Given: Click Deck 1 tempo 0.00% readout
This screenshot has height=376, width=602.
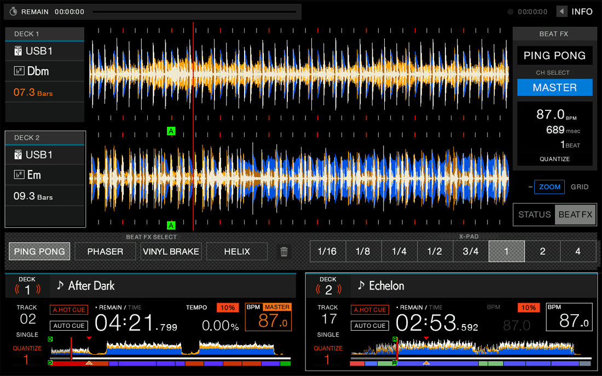Looking at the screenshot, I should coord(221,326).
